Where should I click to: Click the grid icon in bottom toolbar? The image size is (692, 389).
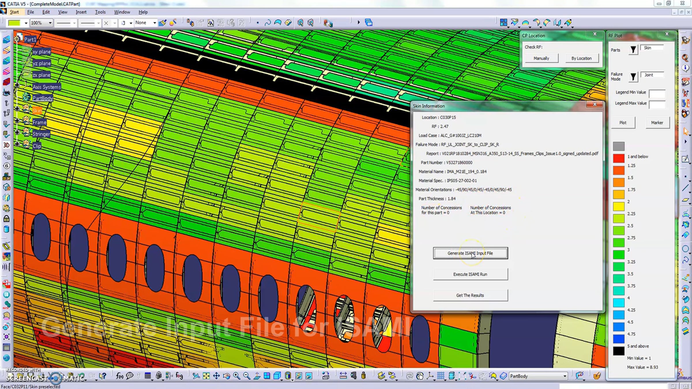pyautogui.click(x=441, y=376)
